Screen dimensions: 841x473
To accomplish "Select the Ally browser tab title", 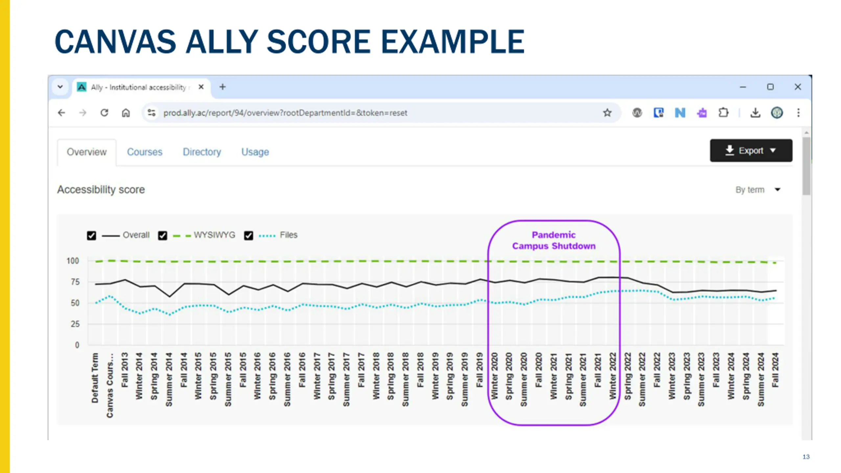I will (138, 87).
